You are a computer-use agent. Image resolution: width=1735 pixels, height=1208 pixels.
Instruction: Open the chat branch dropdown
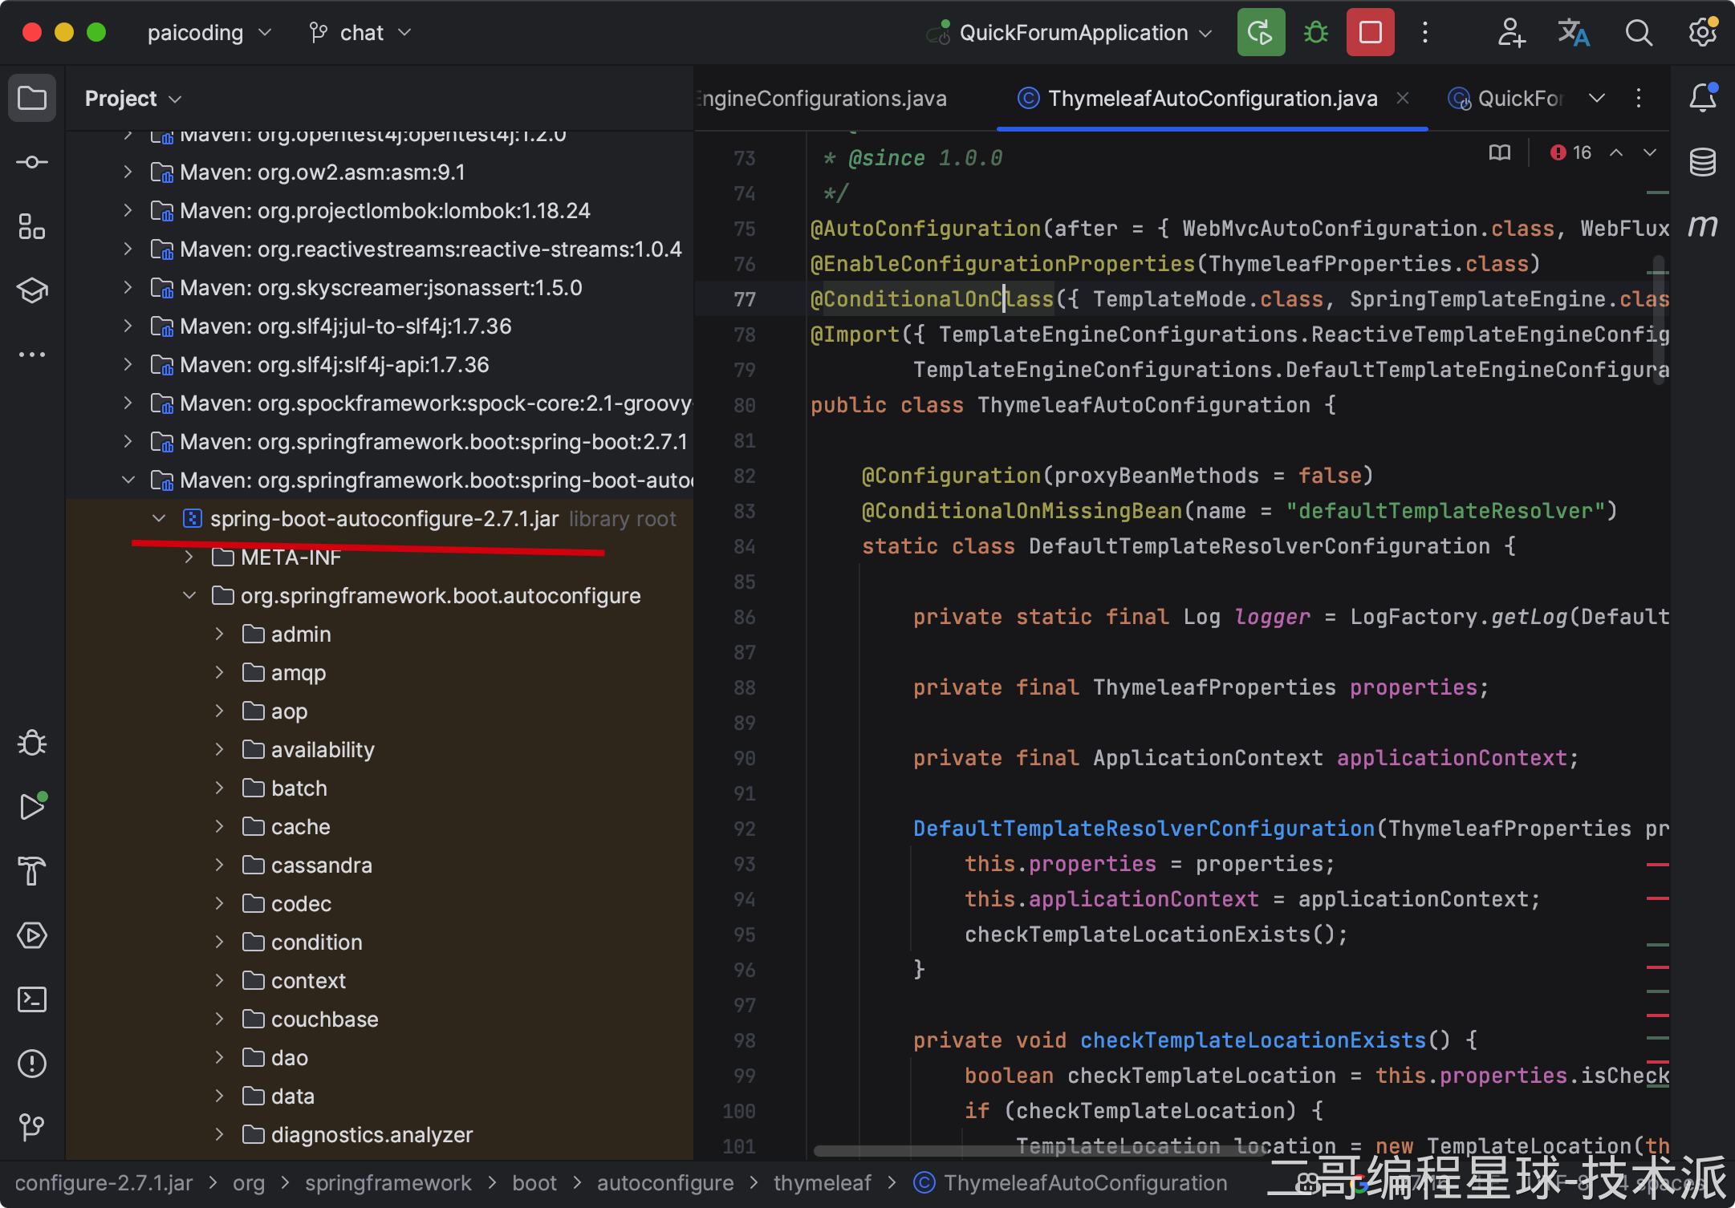pos(361,33)
